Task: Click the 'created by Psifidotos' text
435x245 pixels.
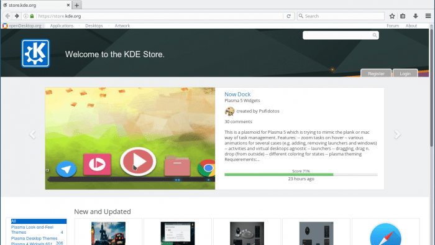Action: tap(258, 111)
